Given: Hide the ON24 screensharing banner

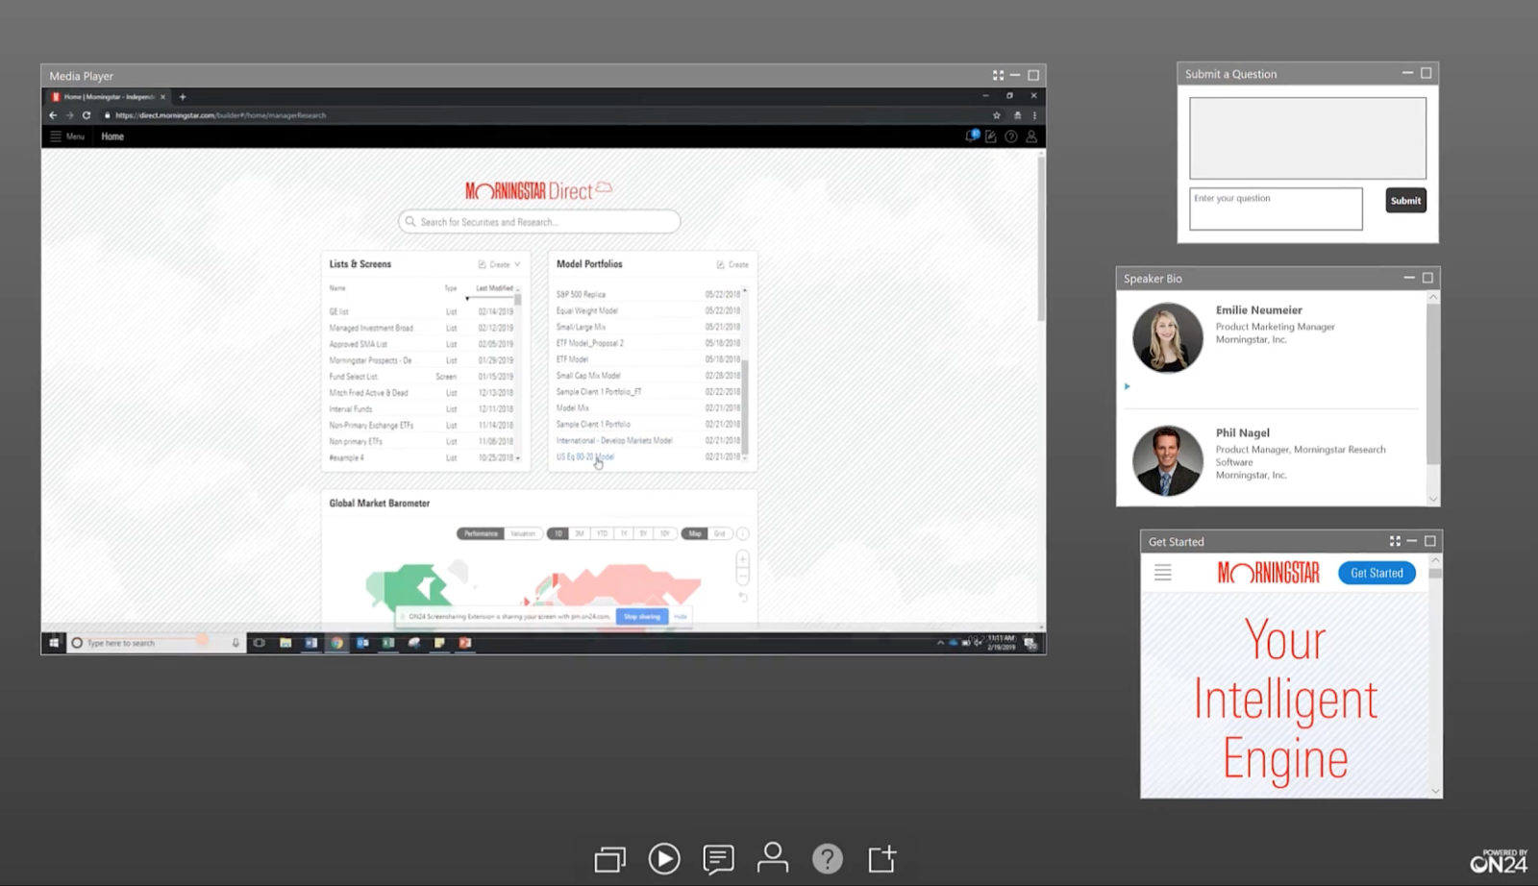Looking at the screenshot, I should click(x=681, y=616).
